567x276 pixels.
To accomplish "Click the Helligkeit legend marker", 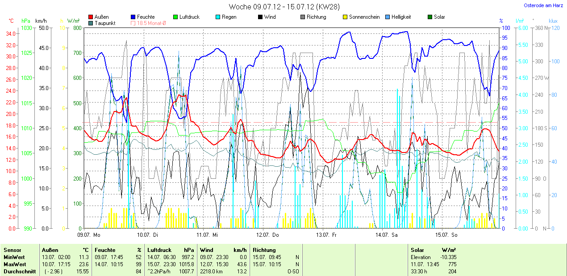I will pyautogui.click(x=387, y=17).
